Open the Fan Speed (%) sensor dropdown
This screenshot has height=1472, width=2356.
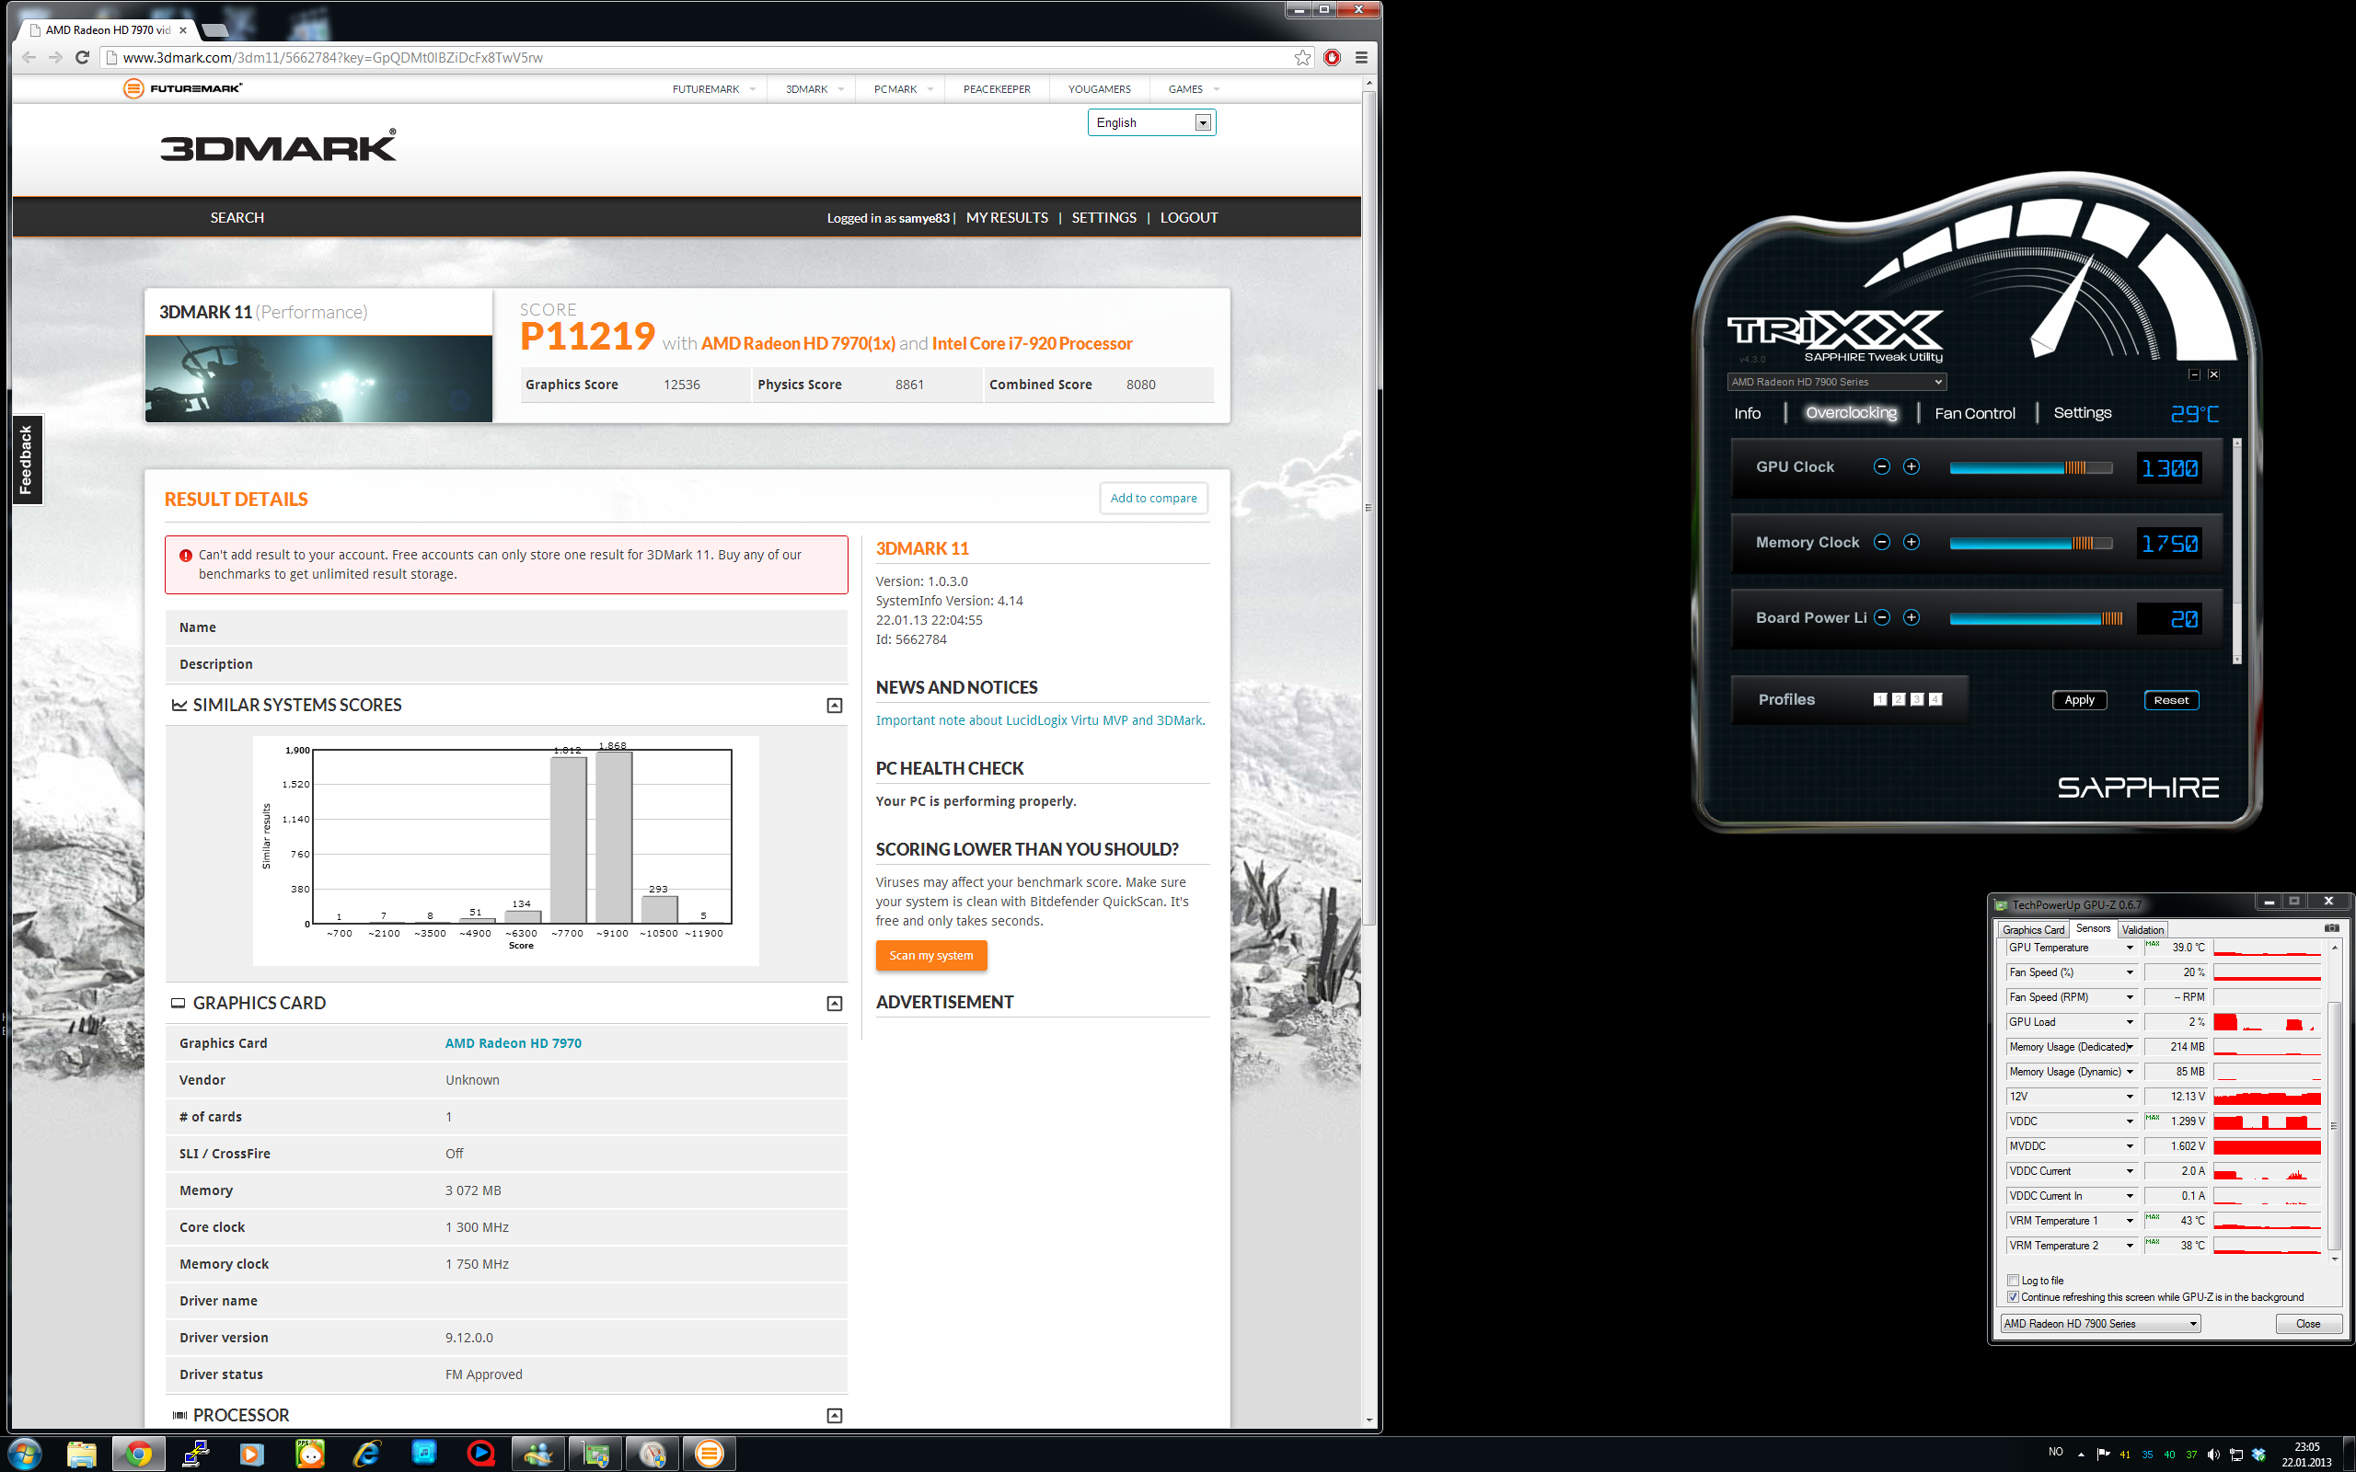[2130, 972]
